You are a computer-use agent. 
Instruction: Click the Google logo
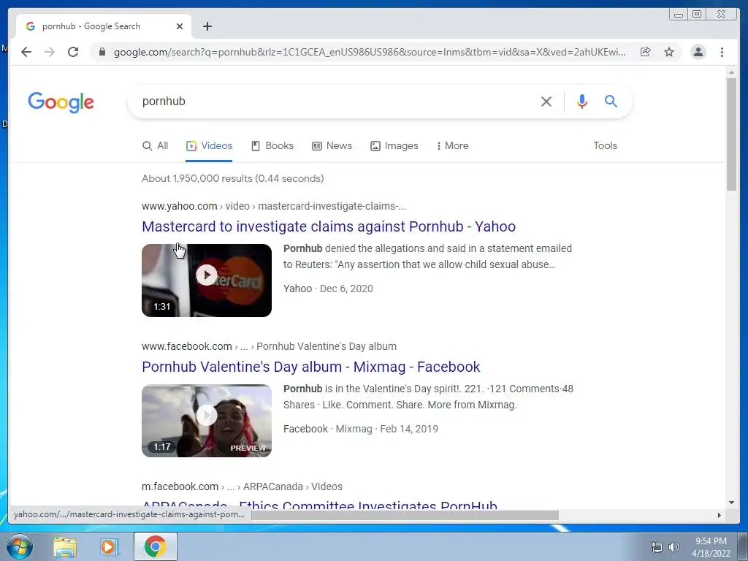point(61,102)
